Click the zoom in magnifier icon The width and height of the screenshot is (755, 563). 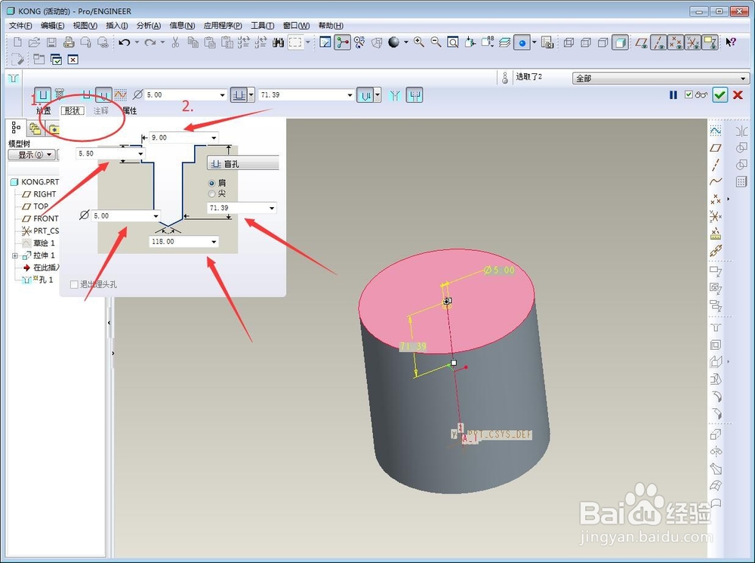(x=419, y=42)
